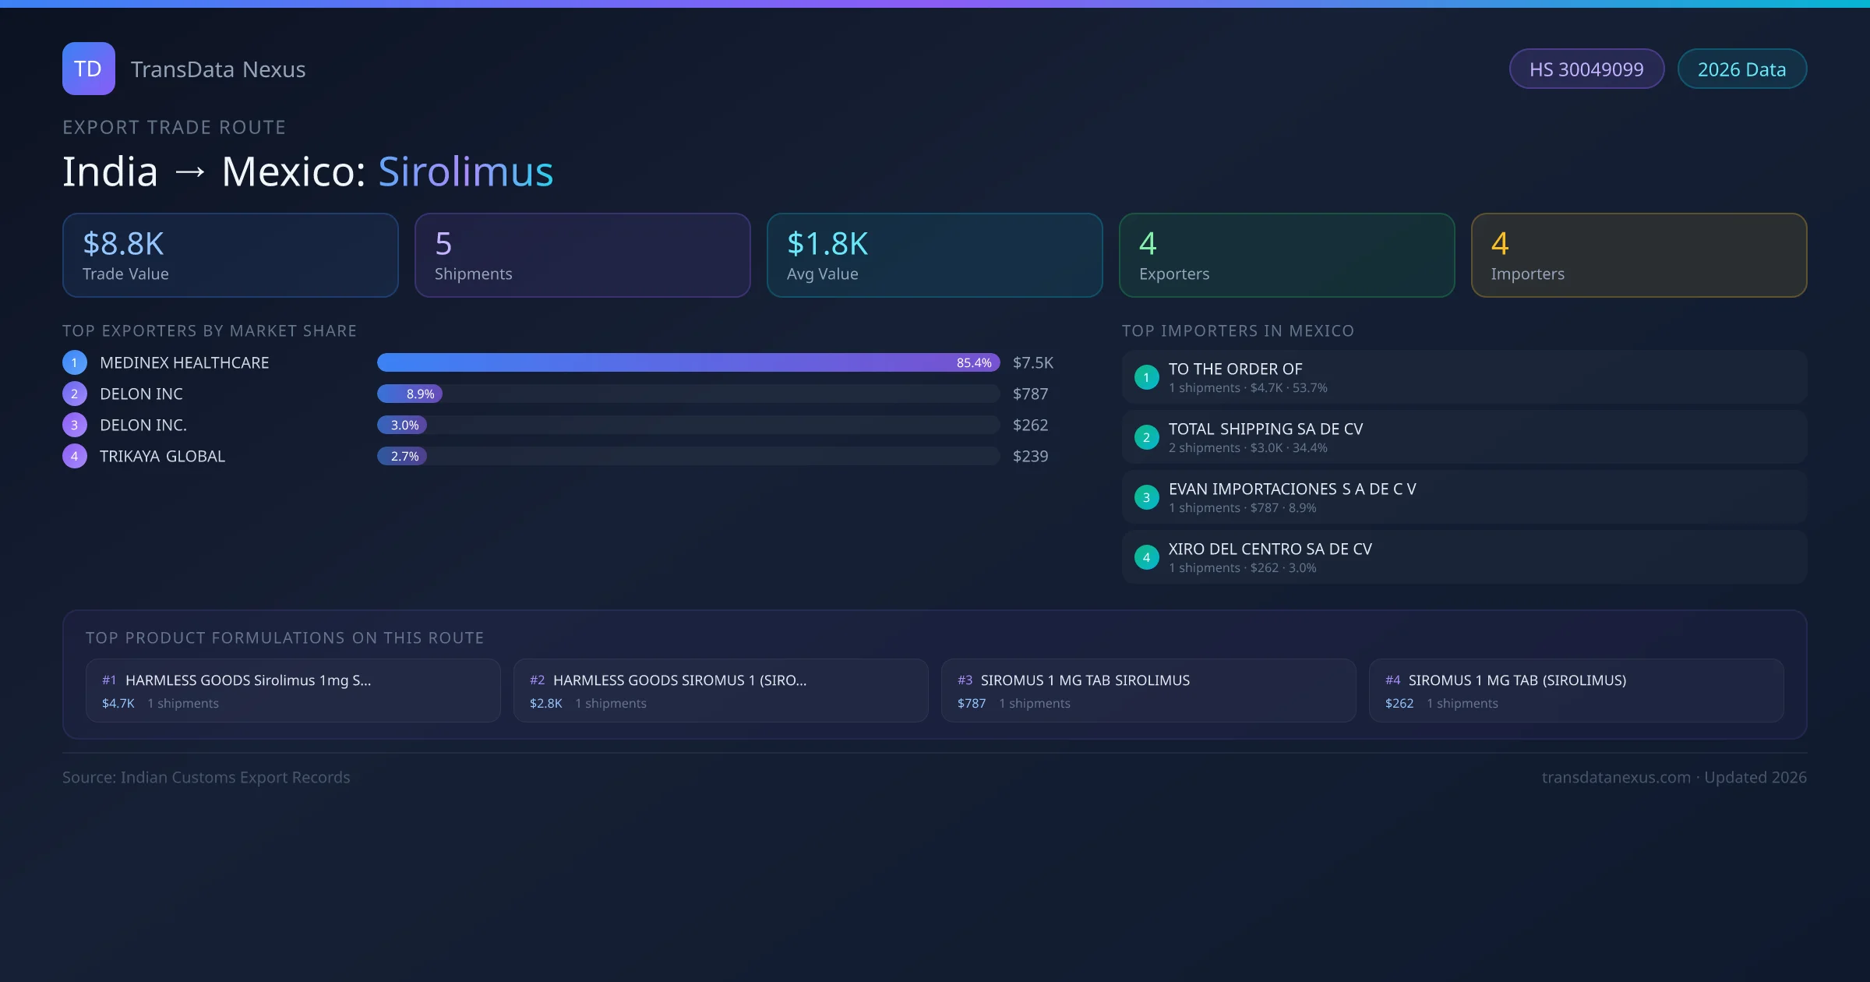Select the 5 Shipments stat card
This screenshot has height=982, width=1870.
click(582, 256)
